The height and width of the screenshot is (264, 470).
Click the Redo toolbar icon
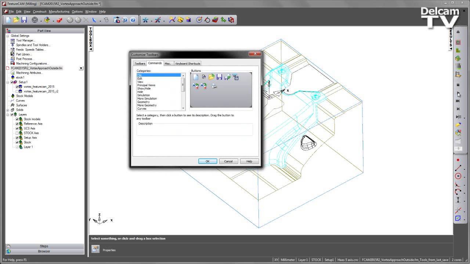coord(78,20)
